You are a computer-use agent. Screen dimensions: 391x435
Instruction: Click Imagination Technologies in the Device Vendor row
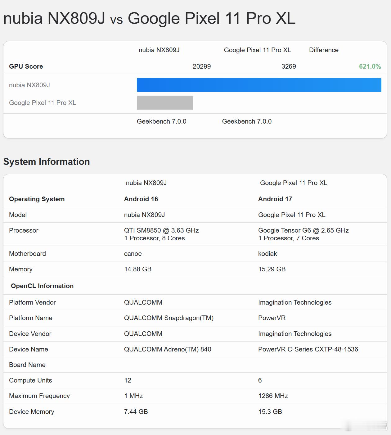click(x=295, y=334)
